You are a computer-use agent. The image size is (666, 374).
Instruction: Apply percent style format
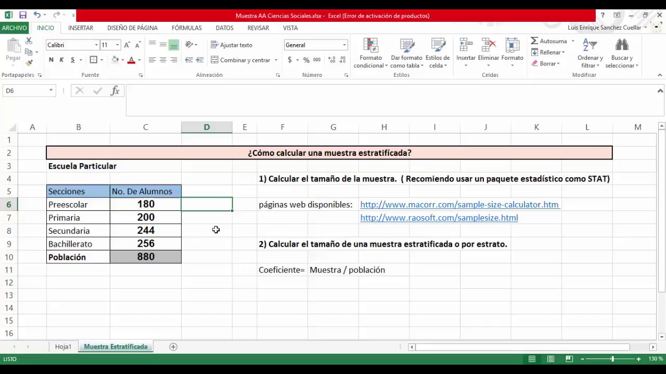click(x=306, y=60)
